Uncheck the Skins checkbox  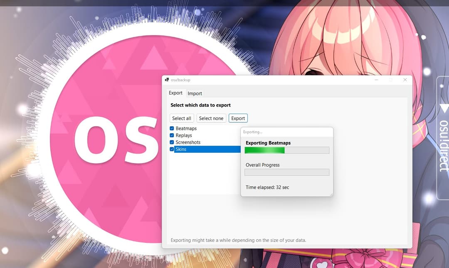[x=171, y=149]
